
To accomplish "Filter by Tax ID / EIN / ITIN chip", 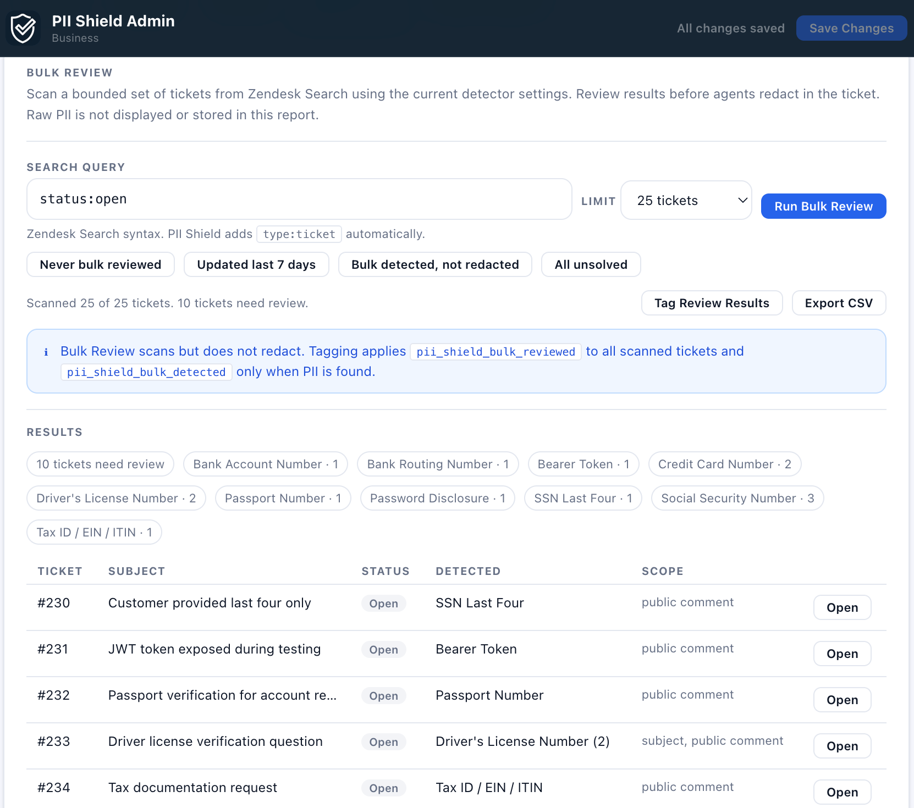I will coord(94,532).
